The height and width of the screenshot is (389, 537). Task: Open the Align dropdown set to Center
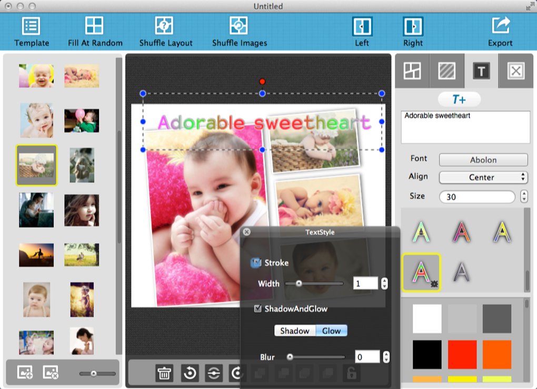point(483,177)
